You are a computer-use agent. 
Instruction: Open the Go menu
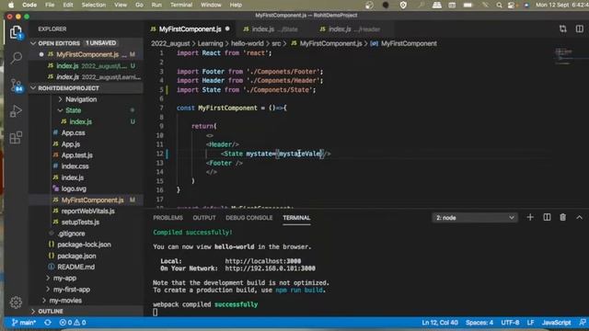(139, 5)
